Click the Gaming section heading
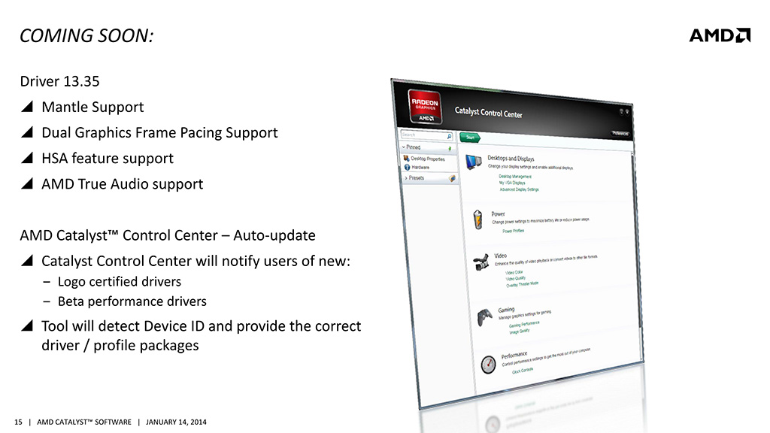This screenshot has height=433, width=770. [506, 310]
